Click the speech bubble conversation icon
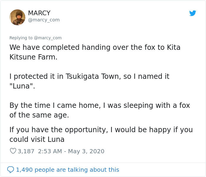Screen dimensions: 206x177 pyautogui.click(x=10, y=170)
